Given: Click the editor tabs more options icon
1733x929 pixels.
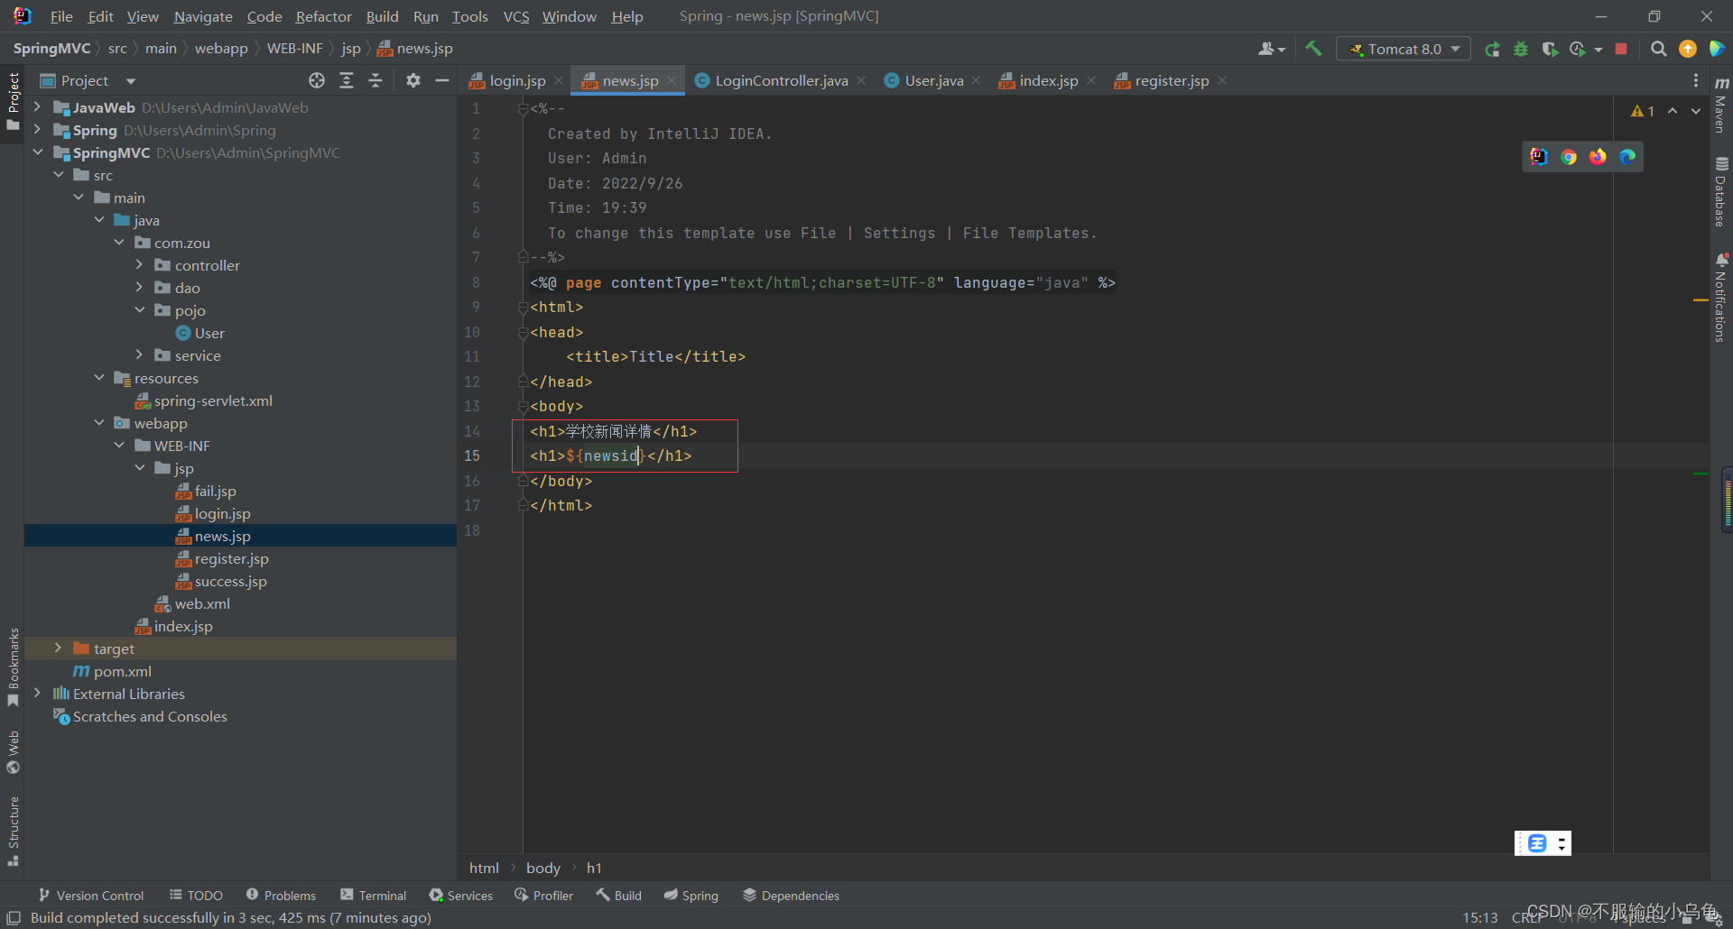Looking at the screenshot, I should [x=1696, y=80].
